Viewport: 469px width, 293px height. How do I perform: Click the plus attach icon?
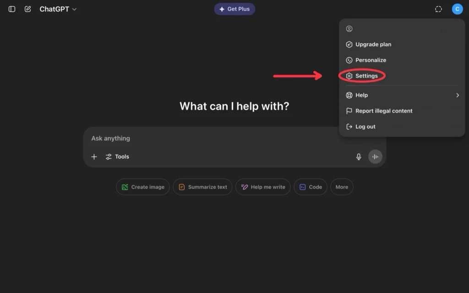tap(94, 157)
